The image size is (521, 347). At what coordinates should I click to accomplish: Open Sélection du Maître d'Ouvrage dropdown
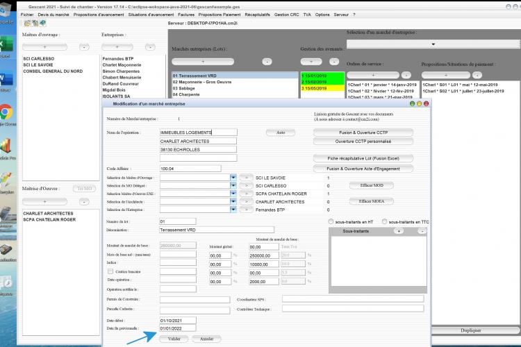point(233,178)
